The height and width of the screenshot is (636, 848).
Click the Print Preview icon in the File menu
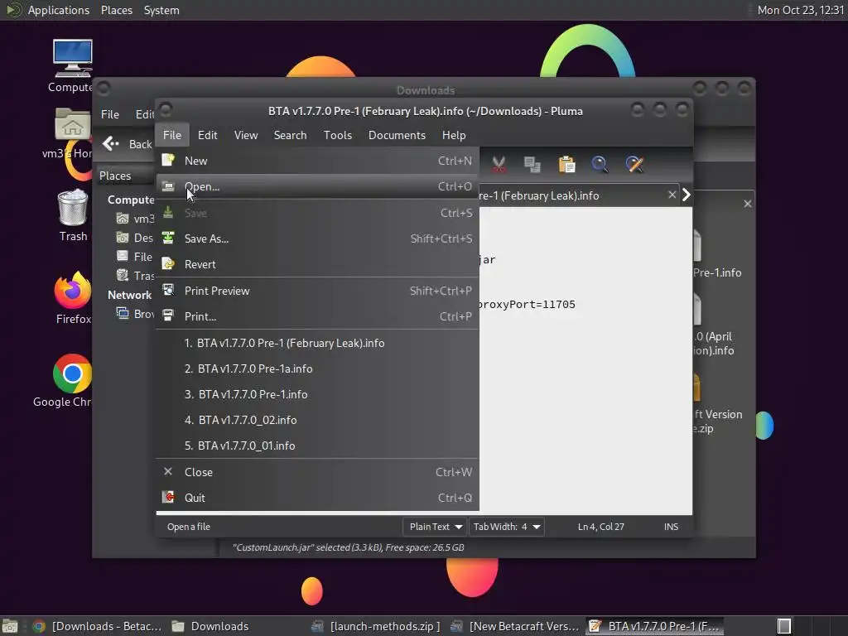point(168,291)
